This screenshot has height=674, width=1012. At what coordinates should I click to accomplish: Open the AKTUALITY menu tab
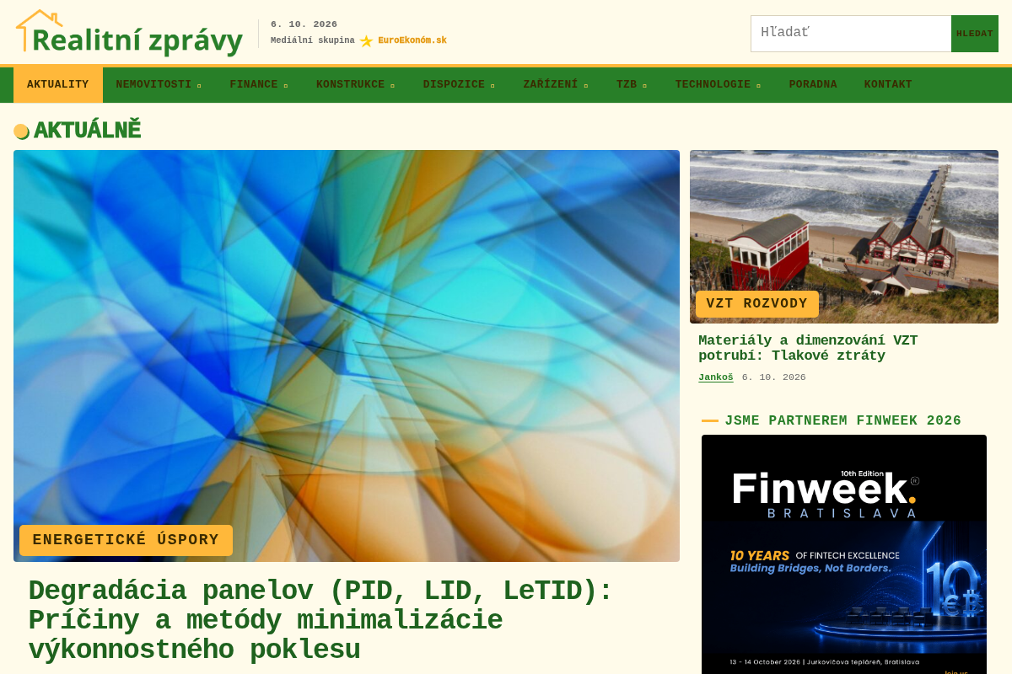[58, 84]
